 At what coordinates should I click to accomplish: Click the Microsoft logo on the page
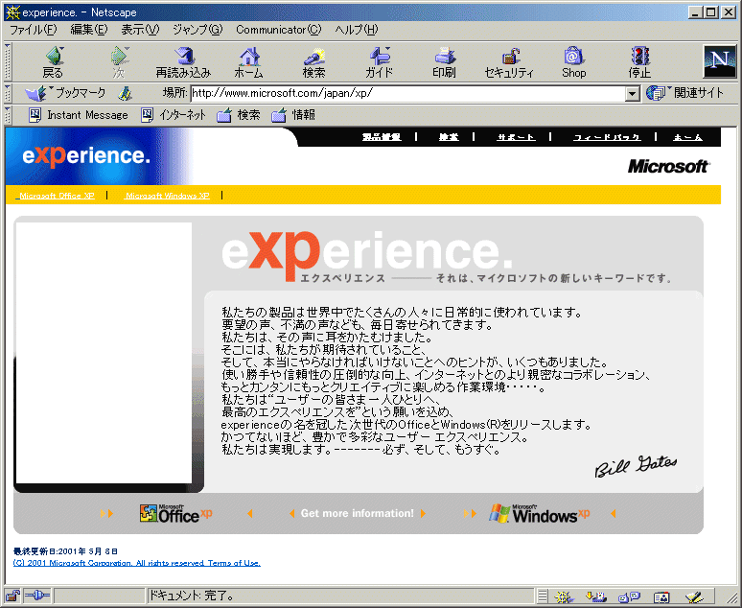point(668,166)
